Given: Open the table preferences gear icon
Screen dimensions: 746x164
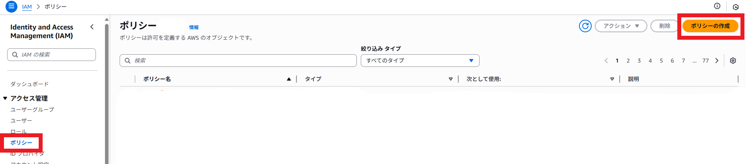Looking at the screenshot, I should [733, 61].
